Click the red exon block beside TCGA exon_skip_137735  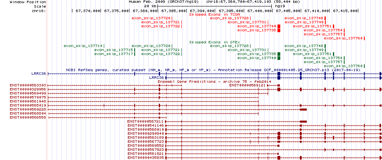[x=279, y=30]
